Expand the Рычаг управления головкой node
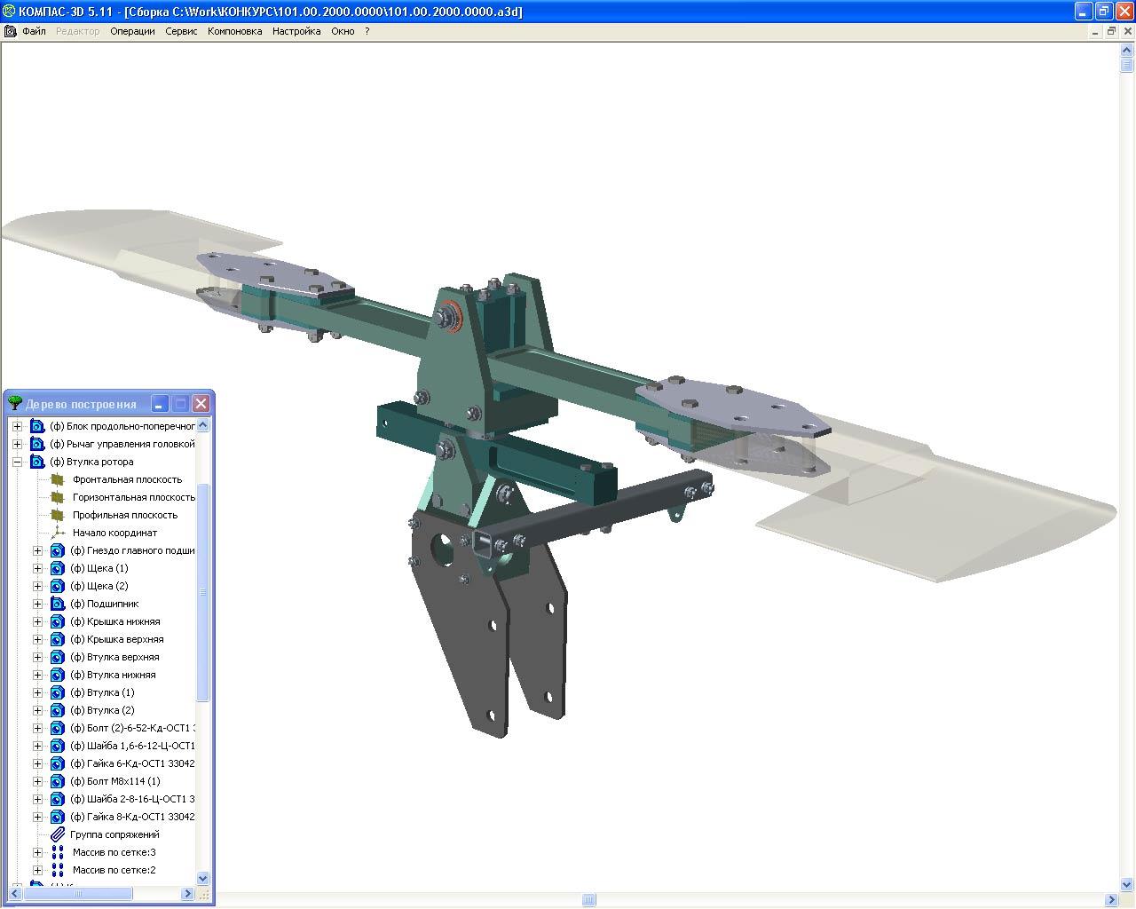This screenshot has width=1136, height=909. 17,444
